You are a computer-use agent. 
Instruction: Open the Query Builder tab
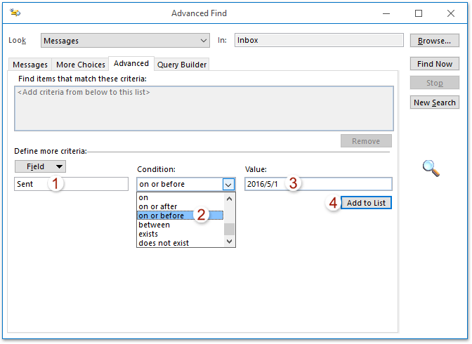(x=181, y=65)
